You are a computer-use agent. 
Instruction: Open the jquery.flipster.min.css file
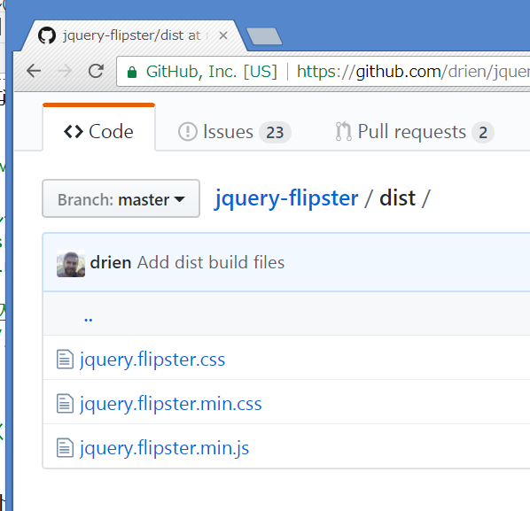(x=171, y=404)
